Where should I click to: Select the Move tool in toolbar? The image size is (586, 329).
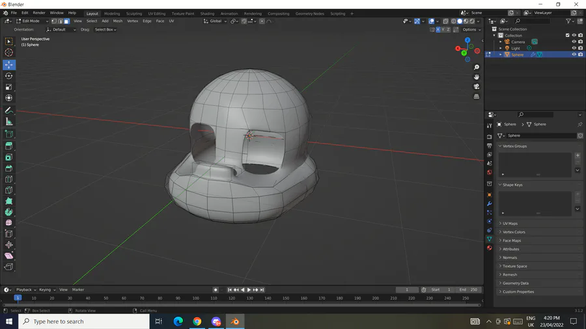click(9, 64)
